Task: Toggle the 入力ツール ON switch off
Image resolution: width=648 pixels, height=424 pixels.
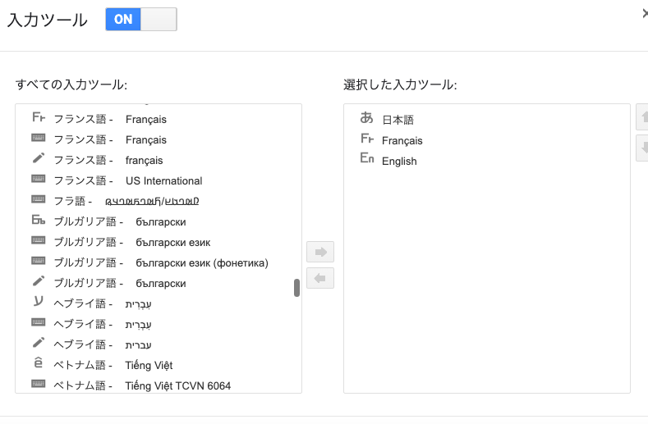Action: click(x=141, y=19)
